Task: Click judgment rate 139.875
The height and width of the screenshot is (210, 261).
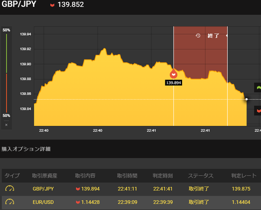Action: point(241,189)
